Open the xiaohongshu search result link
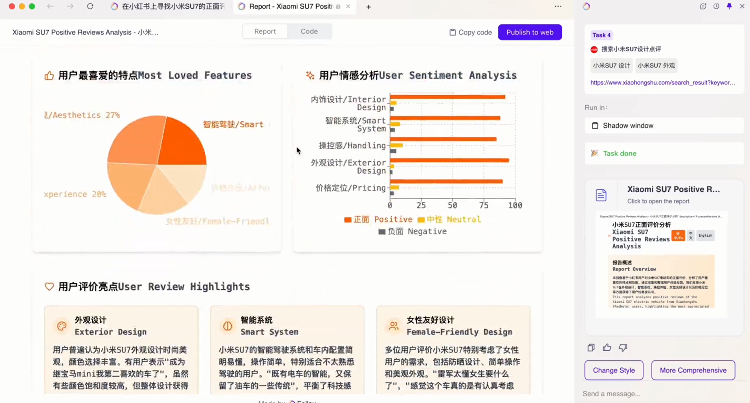The image size is (750, 403). [663, 82]
